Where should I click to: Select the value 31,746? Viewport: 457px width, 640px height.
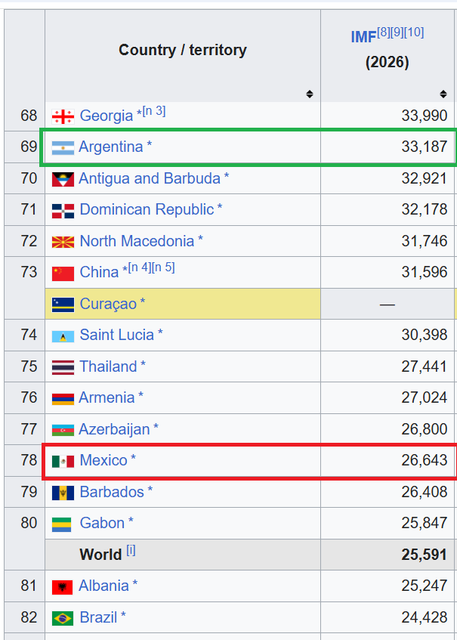425,241
